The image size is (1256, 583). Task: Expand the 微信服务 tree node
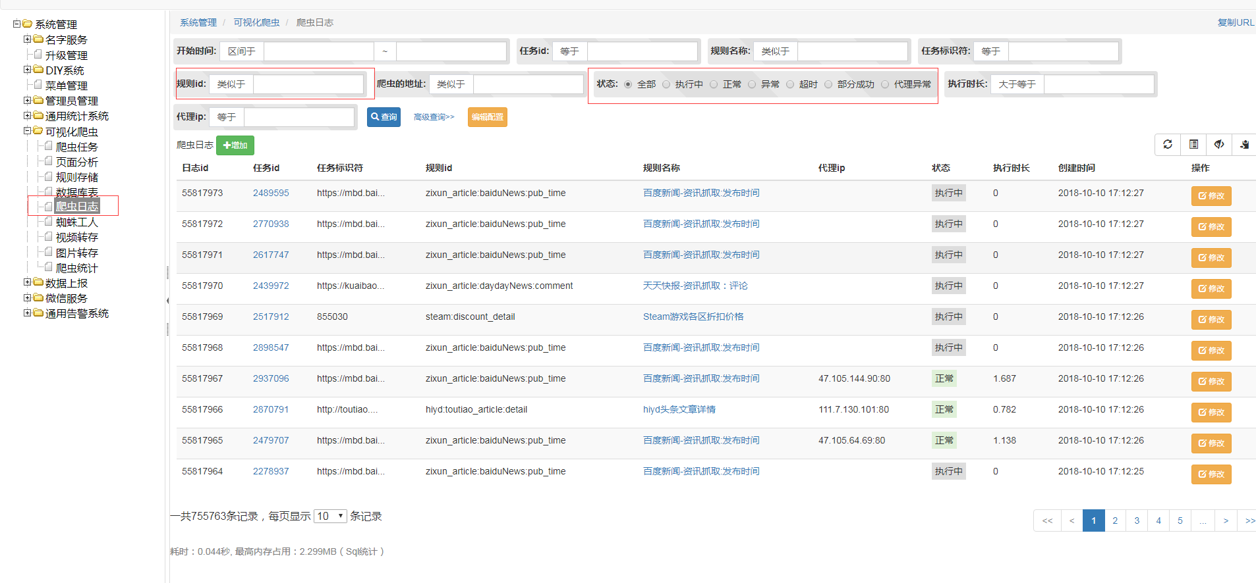pyautogui.click(x=28, y=297)
